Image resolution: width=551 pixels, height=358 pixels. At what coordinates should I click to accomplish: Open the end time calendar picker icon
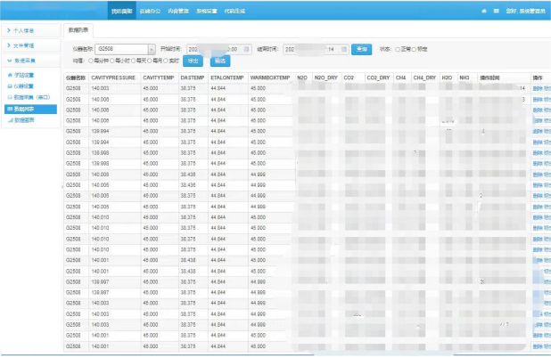click(345, 49)
